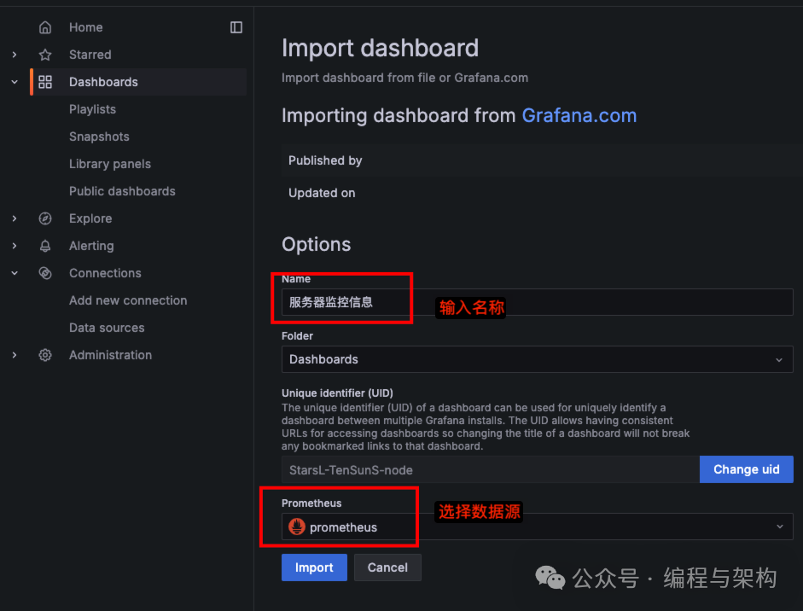The height and width of the screenshot is (611, 803).
Task: Select Add new connection
Action: (x=128, y=300)
